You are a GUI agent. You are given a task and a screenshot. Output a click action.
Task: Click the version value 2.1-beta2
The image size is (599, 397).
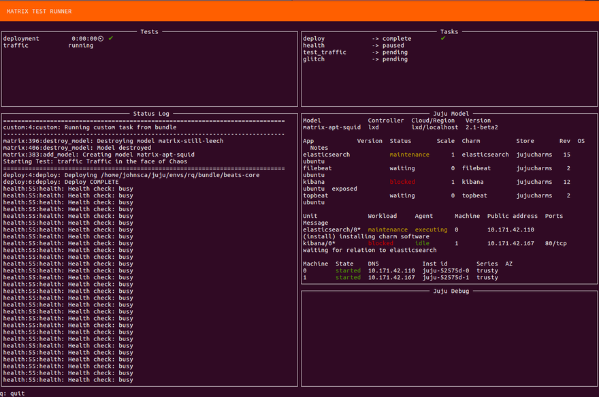[x=482, y=127]
